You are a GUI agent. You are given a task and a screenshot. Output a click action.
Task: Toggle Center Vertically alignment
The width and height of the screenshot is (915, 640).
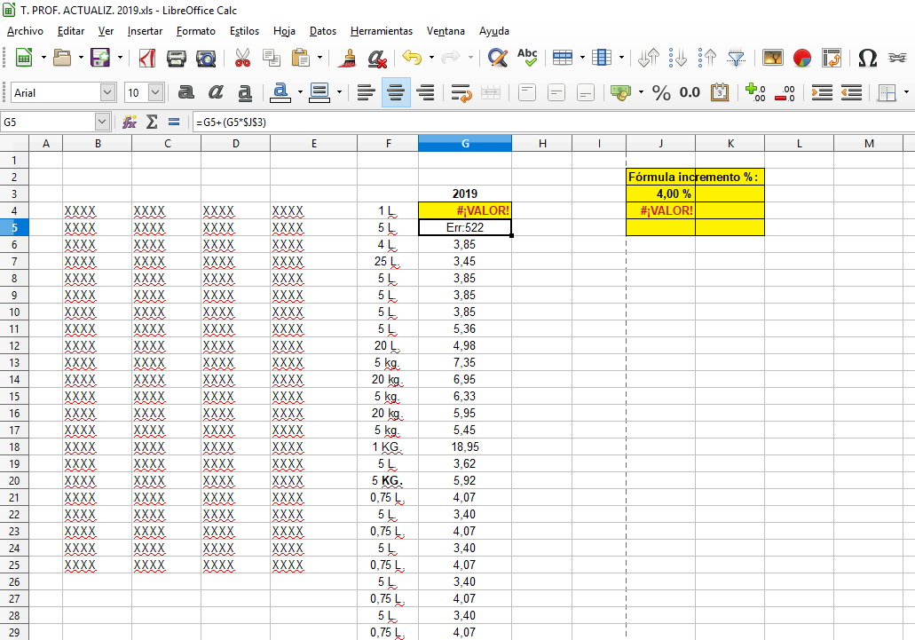(x=556, y=92)
